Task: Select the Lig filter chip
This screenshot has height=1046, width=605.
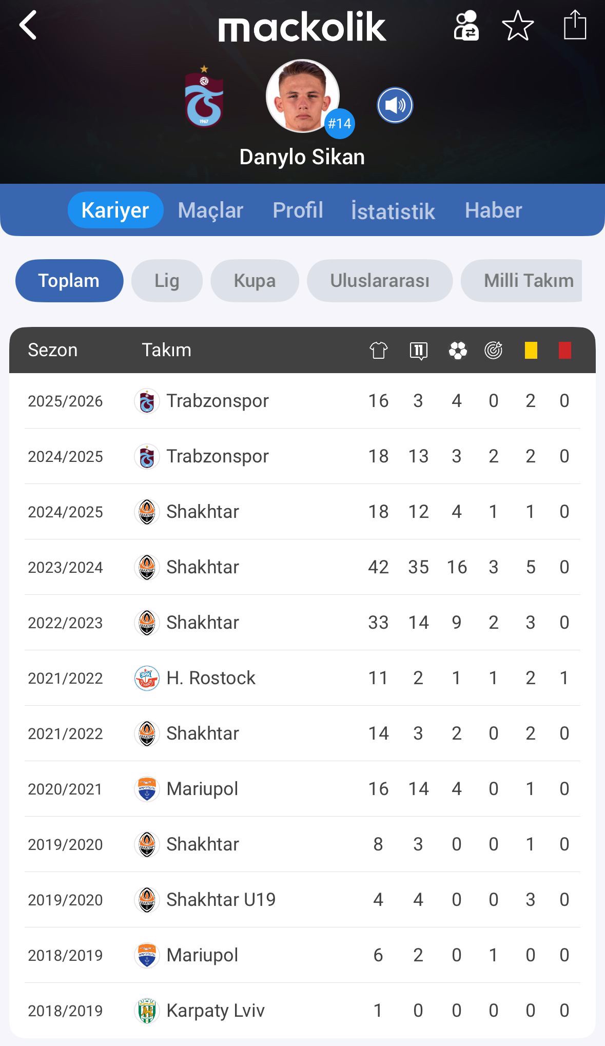Action: 167,281
